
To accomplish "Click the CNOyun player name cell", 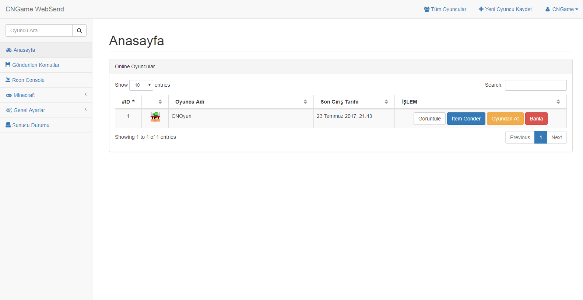I will click(241, 119).
